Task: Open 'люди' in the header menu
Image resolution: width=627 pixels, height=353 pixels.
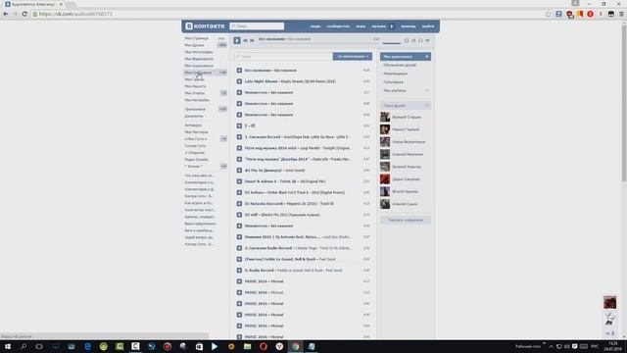Action: click(x=315, y=26)
